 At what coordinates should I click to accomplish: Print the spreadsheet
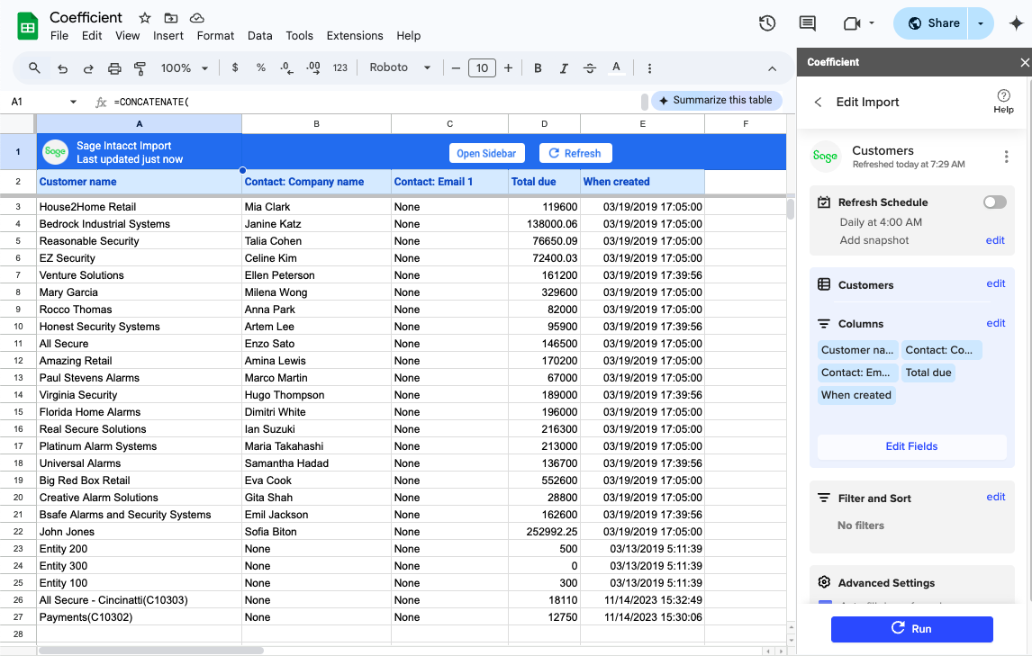tap(114, 67)
